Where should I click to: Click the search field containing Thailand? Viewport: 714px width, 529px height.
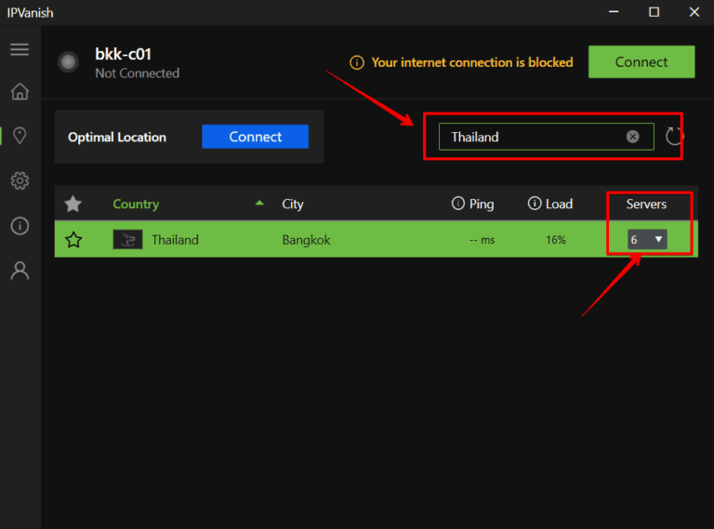530,137
